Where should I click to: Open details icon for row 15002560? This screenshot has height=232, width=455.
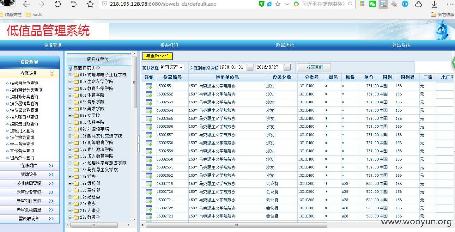149,159
